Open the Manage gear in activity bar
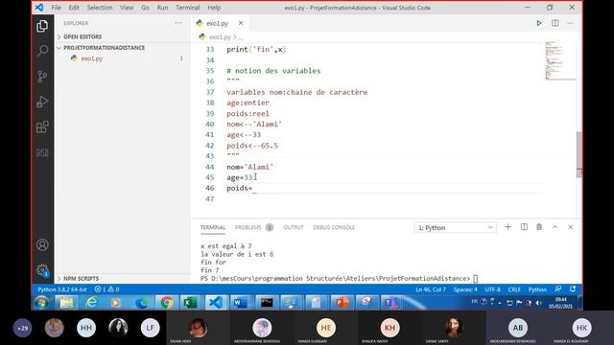 (42, 270)
